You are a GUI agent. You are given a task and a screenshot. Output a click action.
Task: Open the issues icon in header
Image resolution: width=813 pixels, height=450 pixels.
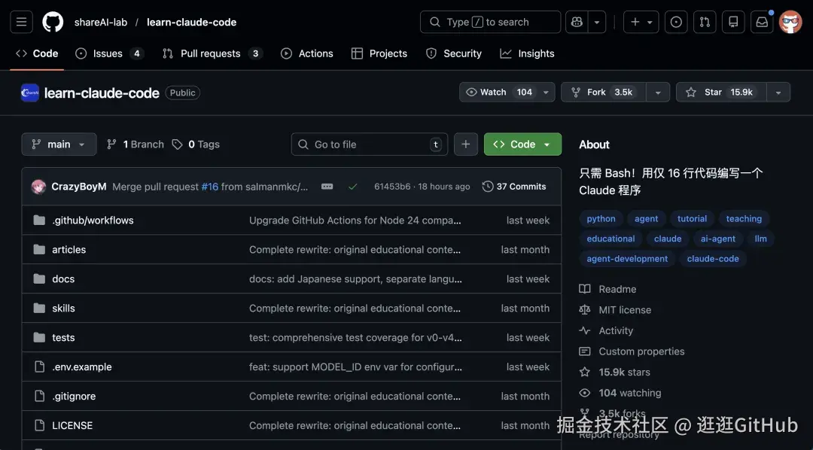click(676, 22)
